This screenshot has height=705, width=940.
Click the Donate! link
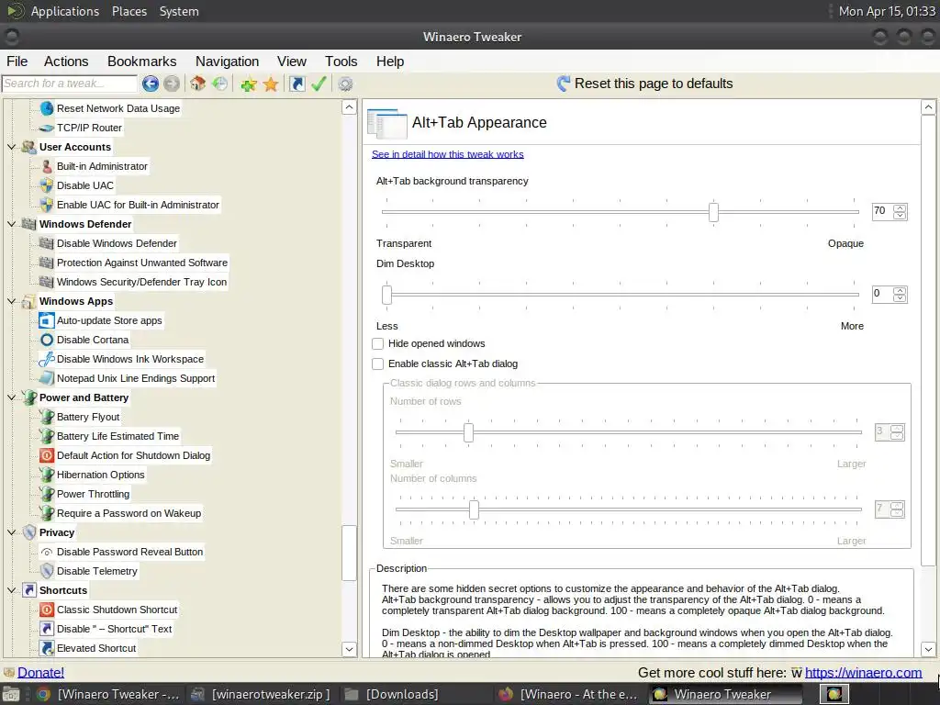(40, 673)
